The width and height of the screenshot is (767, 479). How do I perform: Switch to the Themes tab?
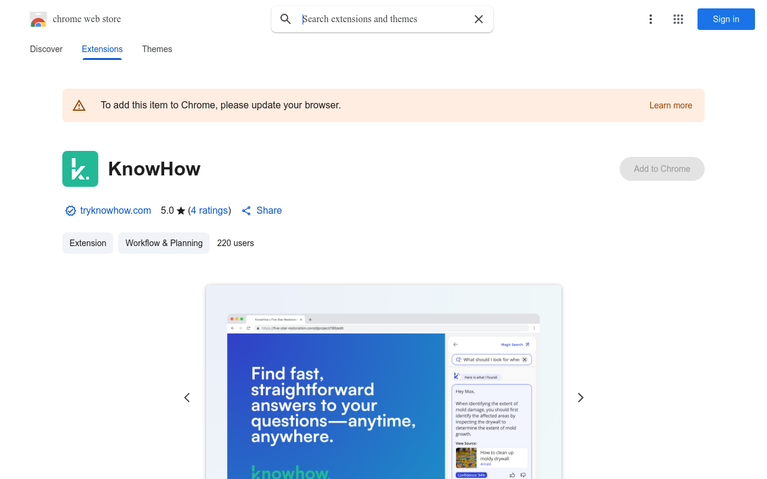(157, 49)
